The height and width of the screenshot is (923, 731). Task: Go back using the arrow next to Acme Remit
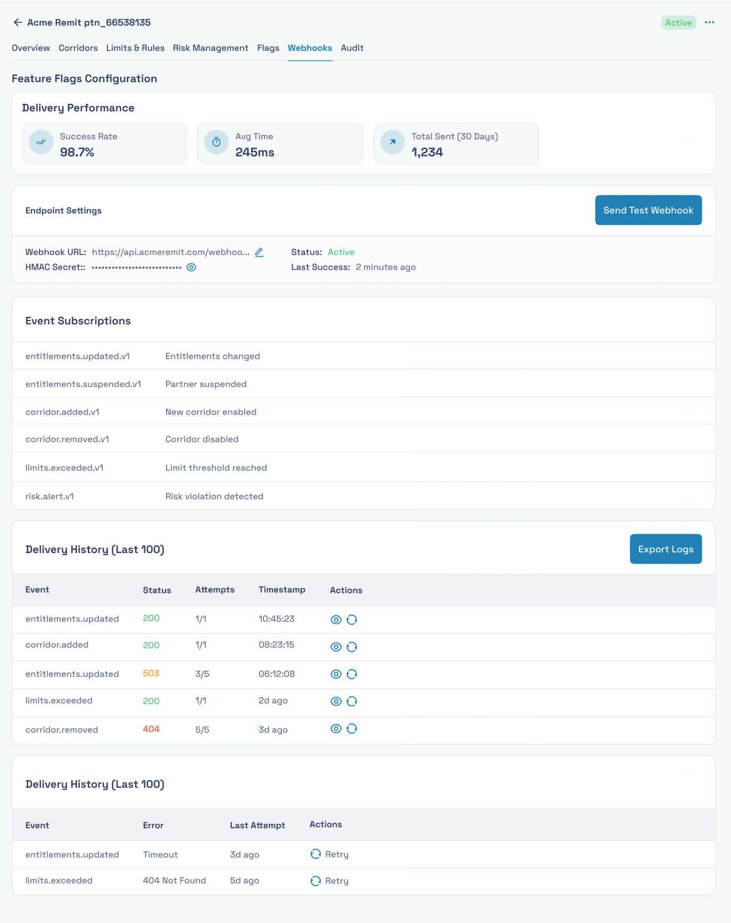18,22
